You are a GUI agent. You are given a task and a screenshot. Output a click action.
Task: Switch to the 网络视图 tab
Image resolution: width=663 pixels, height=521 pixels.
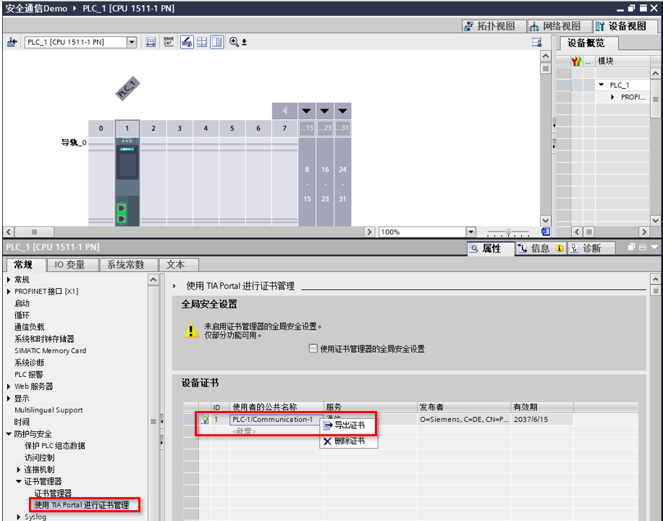tap(555, 26)
